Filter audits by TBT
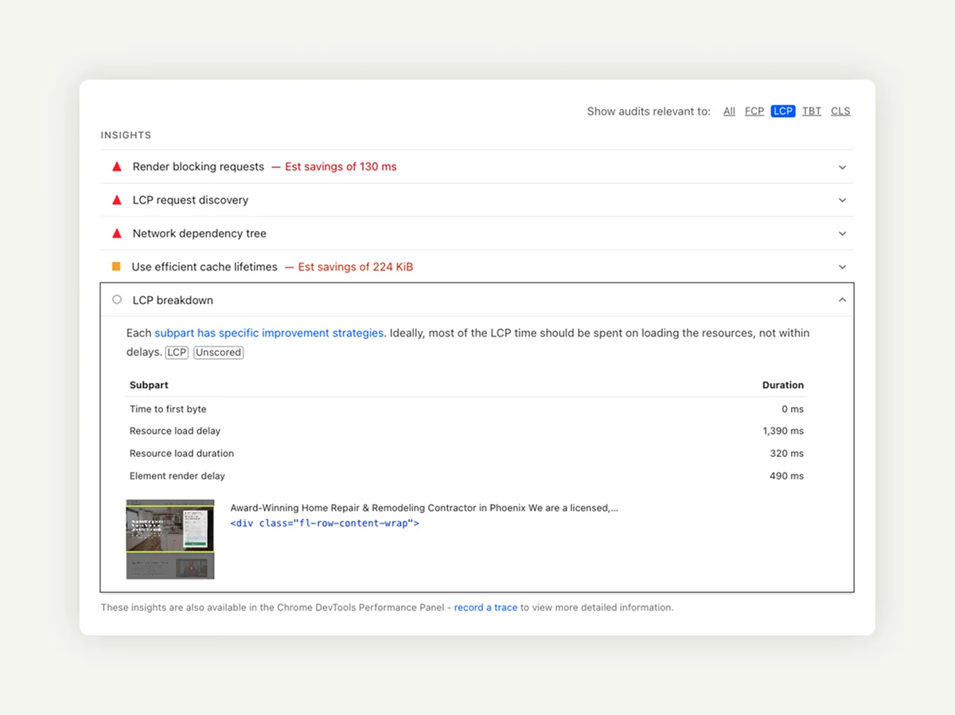The width and height of the screenshot is (955, 715). click(812, 111)
